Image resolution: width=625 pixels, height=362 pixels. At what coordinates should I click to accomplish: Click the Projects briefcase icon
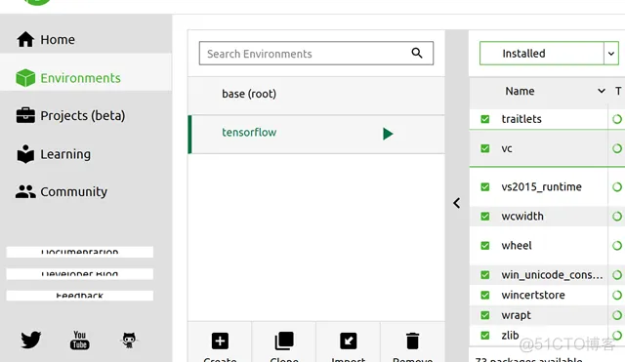tap(25, 115)
